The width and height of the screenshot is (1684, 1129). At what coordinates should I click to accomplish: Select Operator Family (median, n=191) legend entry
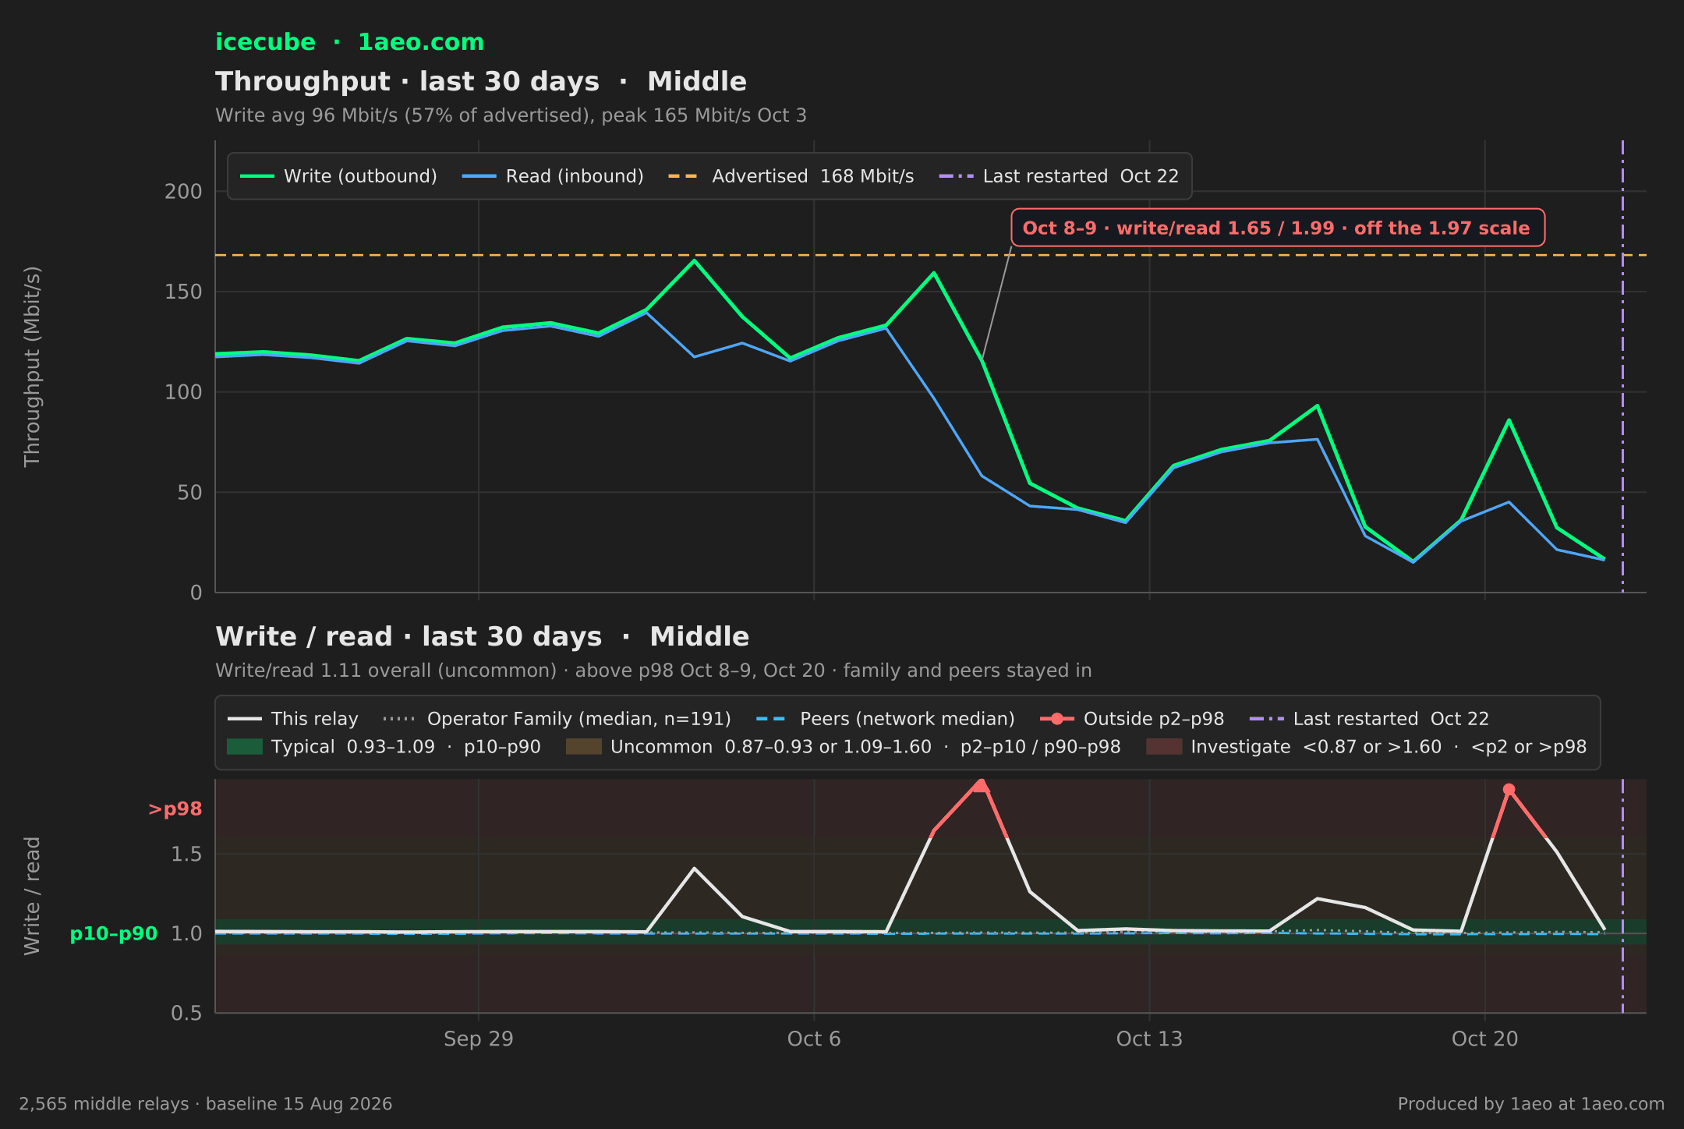[557, 719]
